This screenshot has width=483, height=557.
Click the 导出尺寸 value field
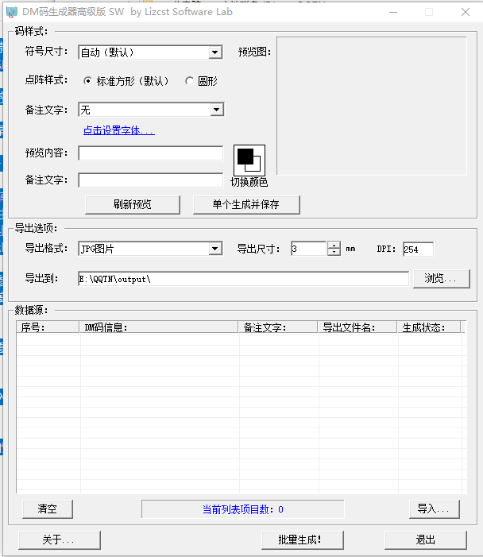308,249
